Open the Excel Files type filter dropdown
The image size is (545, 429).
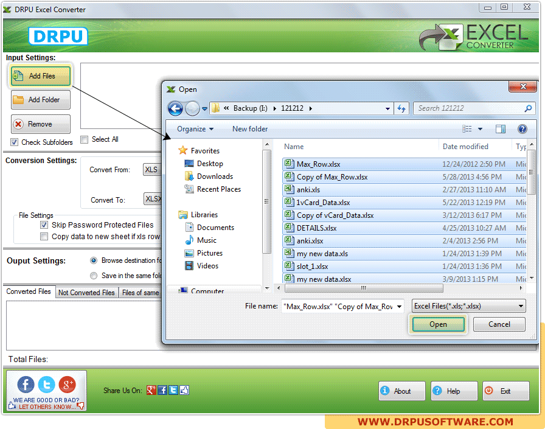[468, 306]
